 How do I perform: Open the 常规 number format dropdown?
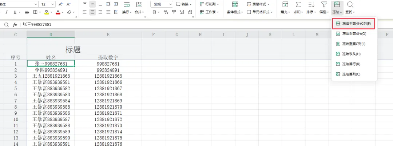(162, 4)
